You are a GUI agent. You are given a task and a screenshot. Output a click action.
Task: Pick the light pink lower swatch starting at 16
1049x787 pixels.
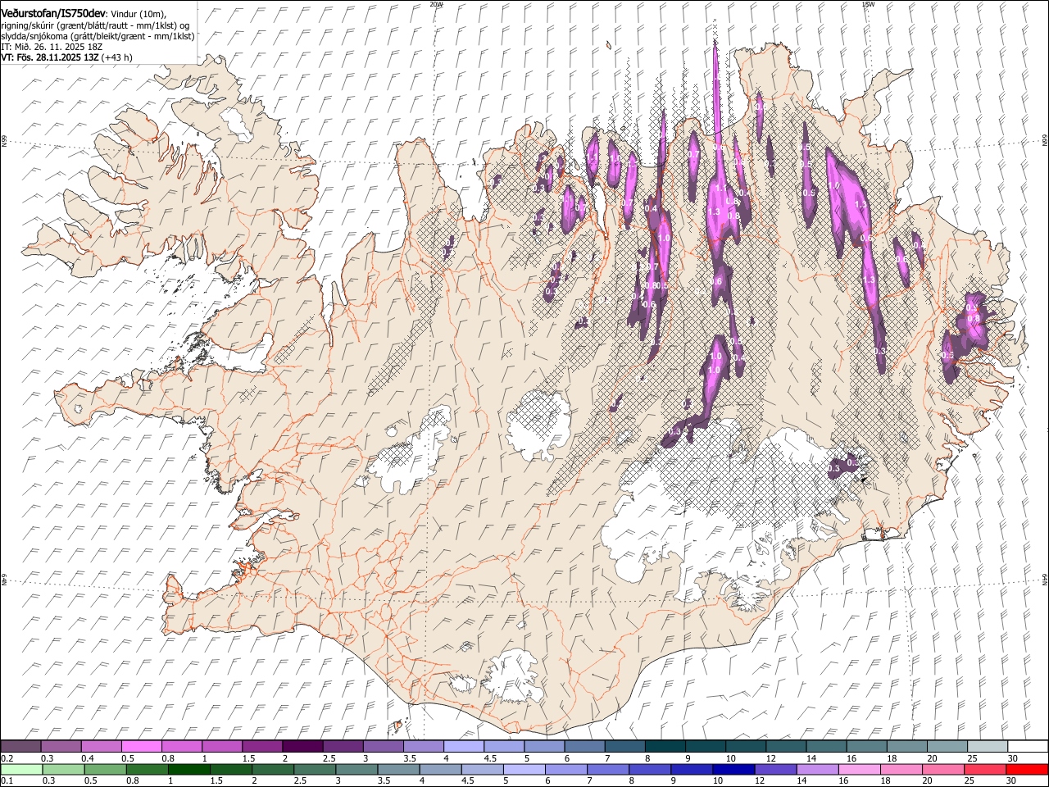point(859,769)
